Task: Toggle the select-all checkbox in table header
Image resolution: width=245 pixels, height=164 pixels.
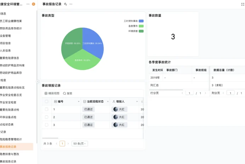Action: coord(47,102)
